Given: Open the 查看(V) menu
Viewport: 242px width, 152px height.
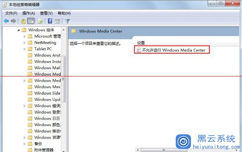Looking at the screenshot, I should pyautogui.click(x=46, y=13).
